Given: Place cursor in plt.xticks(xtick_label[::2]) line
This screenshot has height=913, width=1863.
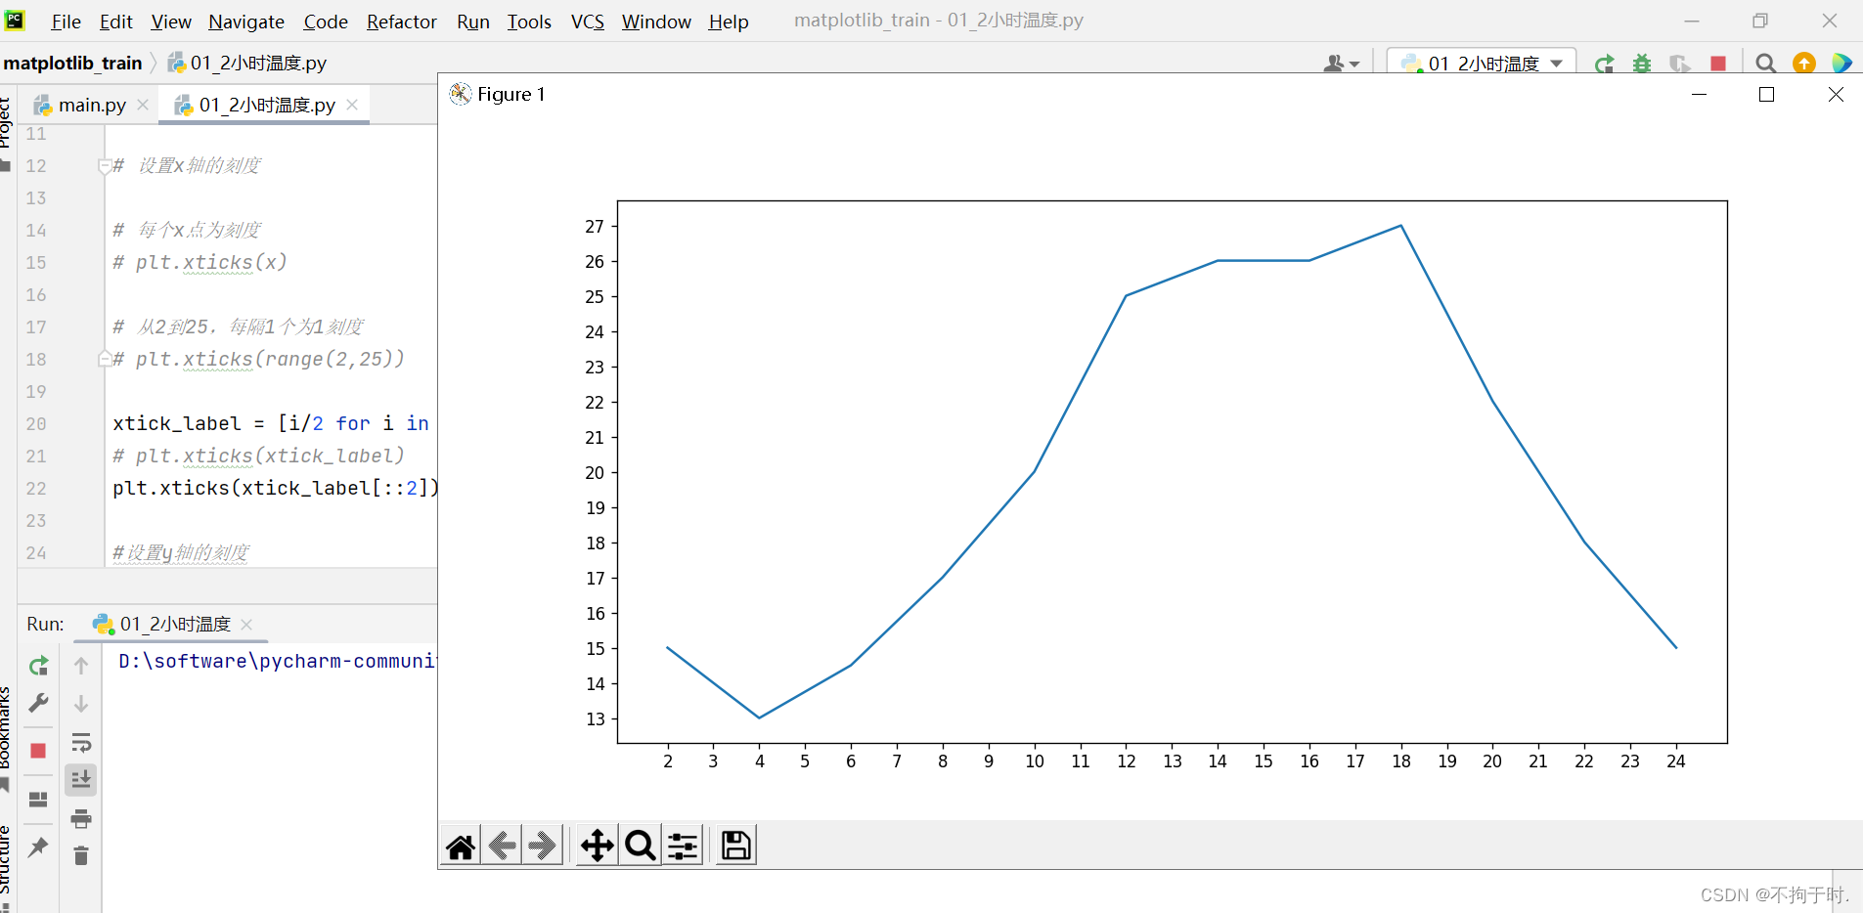Looking at the screenshot, I should [x=276, y=489].
